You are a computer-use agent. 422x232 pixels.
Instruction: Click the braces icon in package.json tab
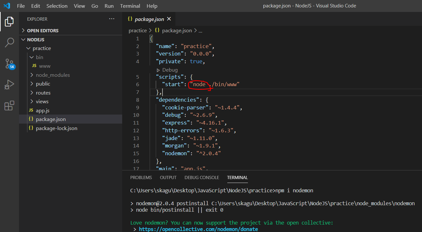(130, 19)
